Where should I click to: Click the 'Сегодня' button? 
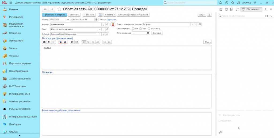[157, 33]
